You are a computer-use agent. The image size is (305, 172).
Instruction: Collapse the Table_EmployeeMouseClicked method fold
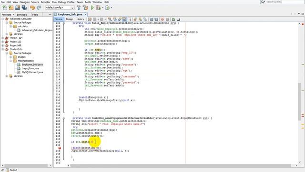click(x=63, y=23)
